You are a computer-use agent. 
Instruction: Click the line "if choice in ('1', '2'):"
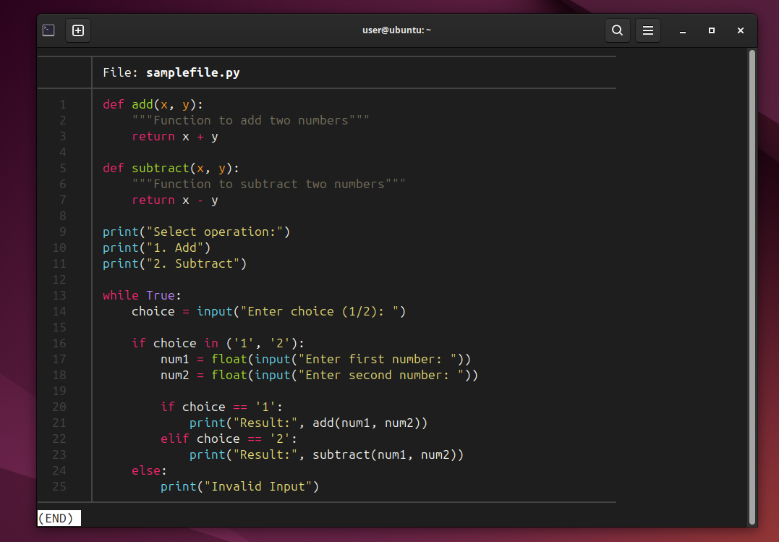[218, 343]
